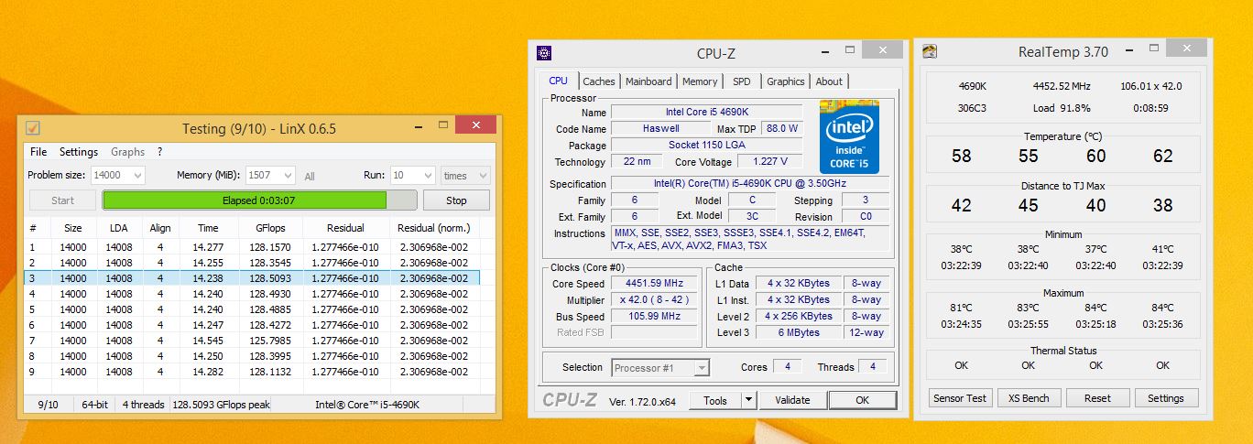Click the Stop button in LinX
Screen dimensions: 1253x444
click(x=456, y=200)
